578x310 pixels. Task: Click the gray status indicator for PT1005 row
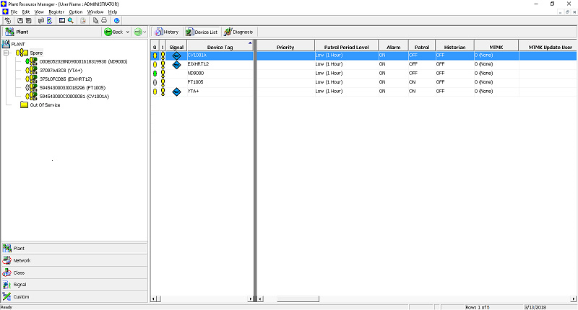(155, 82)
